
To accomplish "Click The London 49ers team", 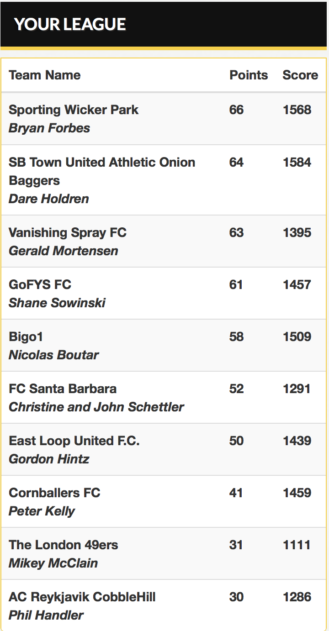I will click(64, 545).
